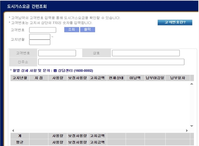
Task: Click 고지금액 cell in the 평균 row
Action: (x=97, y=142)
